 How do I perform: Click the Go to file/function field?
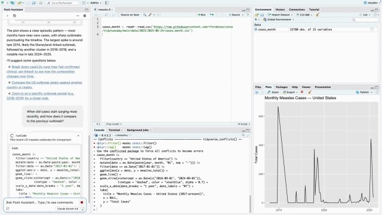tap(62, 2)
